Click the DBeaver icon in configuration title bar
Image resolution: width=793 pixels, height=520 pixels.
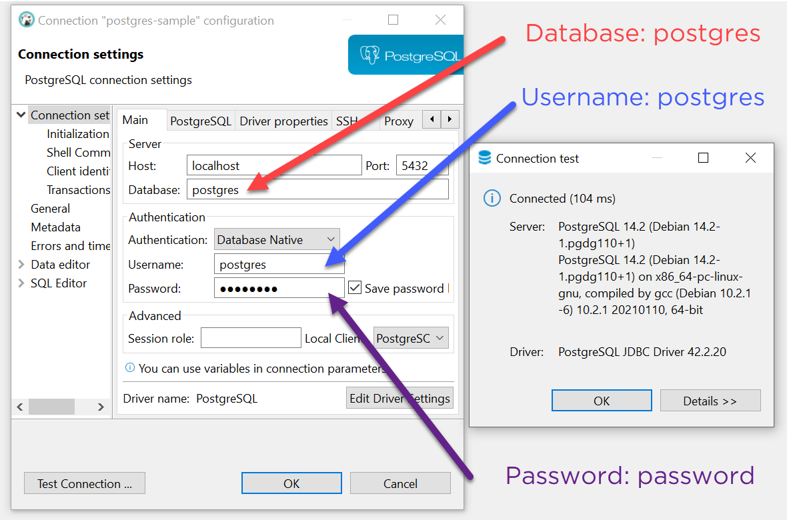(26, 20)
